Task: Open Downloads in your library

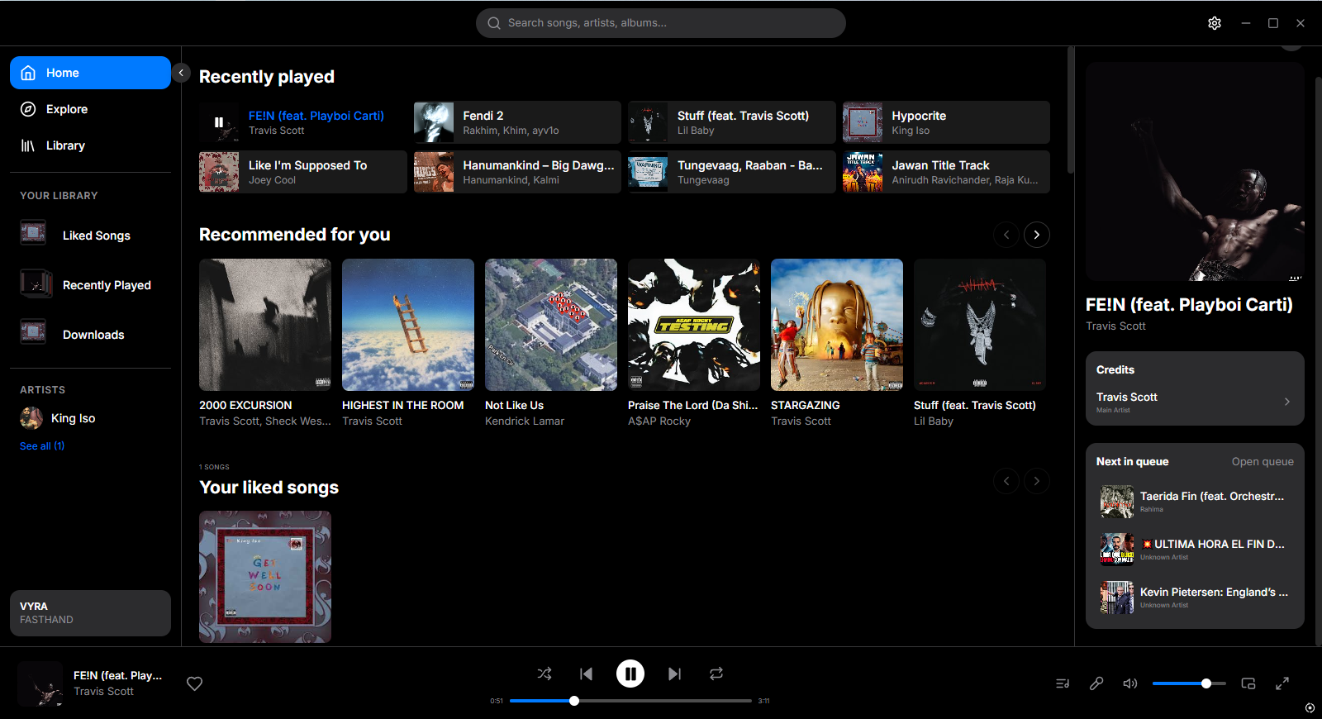Action: 90,335
